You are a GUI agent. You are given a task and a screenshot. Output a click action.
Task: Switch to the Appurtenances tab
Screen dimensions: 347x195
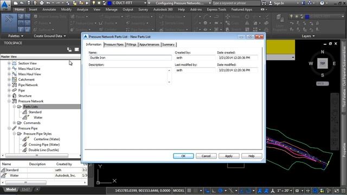(x=149, y=44)
